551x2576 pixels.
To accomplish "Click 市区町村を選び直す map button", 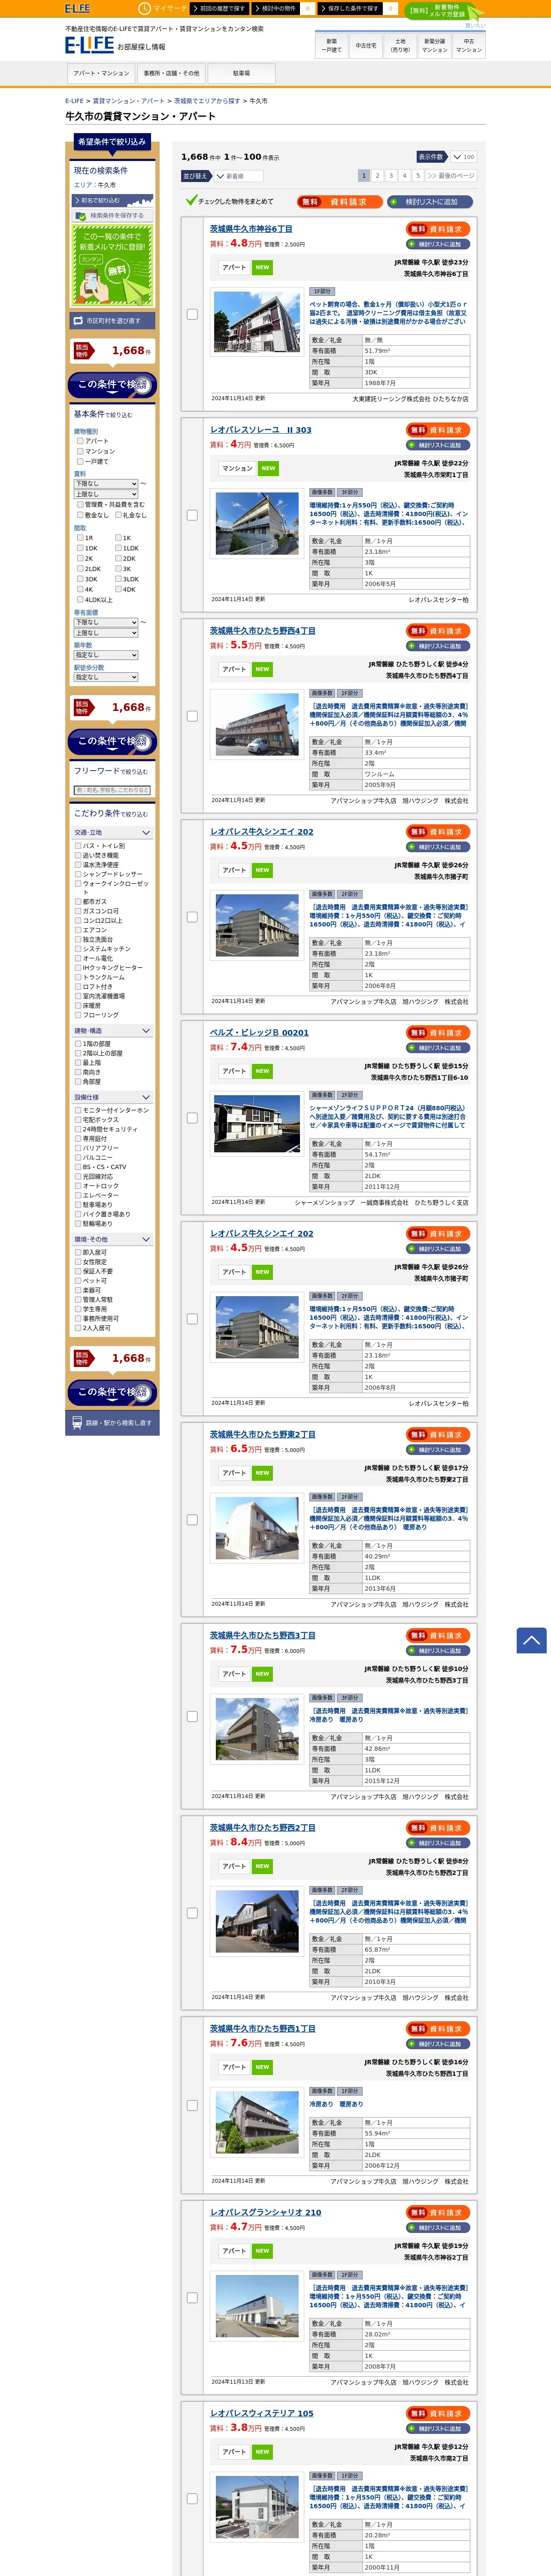I will (112, 321).
